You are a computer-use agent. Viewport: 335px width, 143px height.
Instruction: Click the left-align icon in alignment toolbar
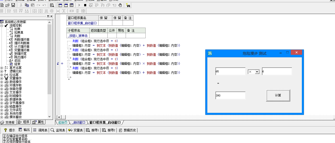coord(9,11)
